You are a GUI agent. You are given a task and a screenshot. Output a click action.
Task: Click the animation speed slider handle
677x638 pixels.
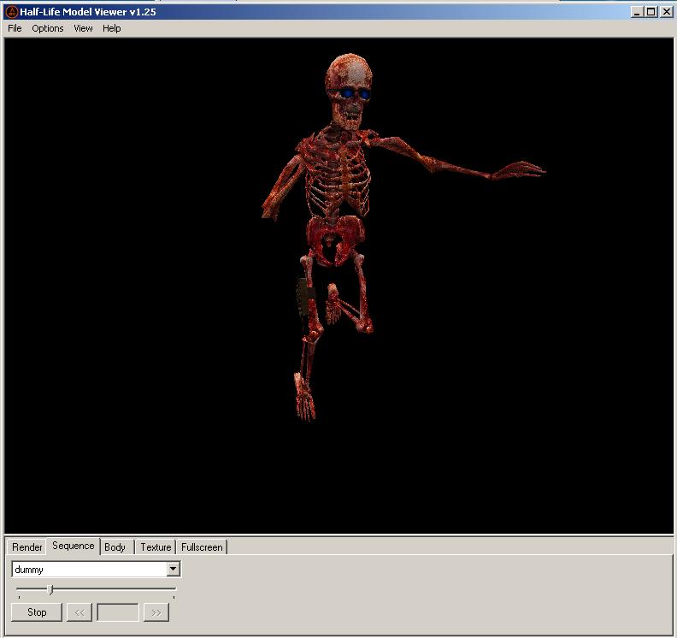click(x=50, y=589)
